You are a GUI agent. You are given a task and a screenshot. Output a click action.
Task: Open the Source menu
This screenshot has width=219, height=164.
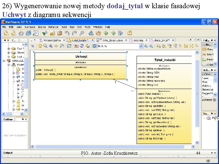click(42, 27)
